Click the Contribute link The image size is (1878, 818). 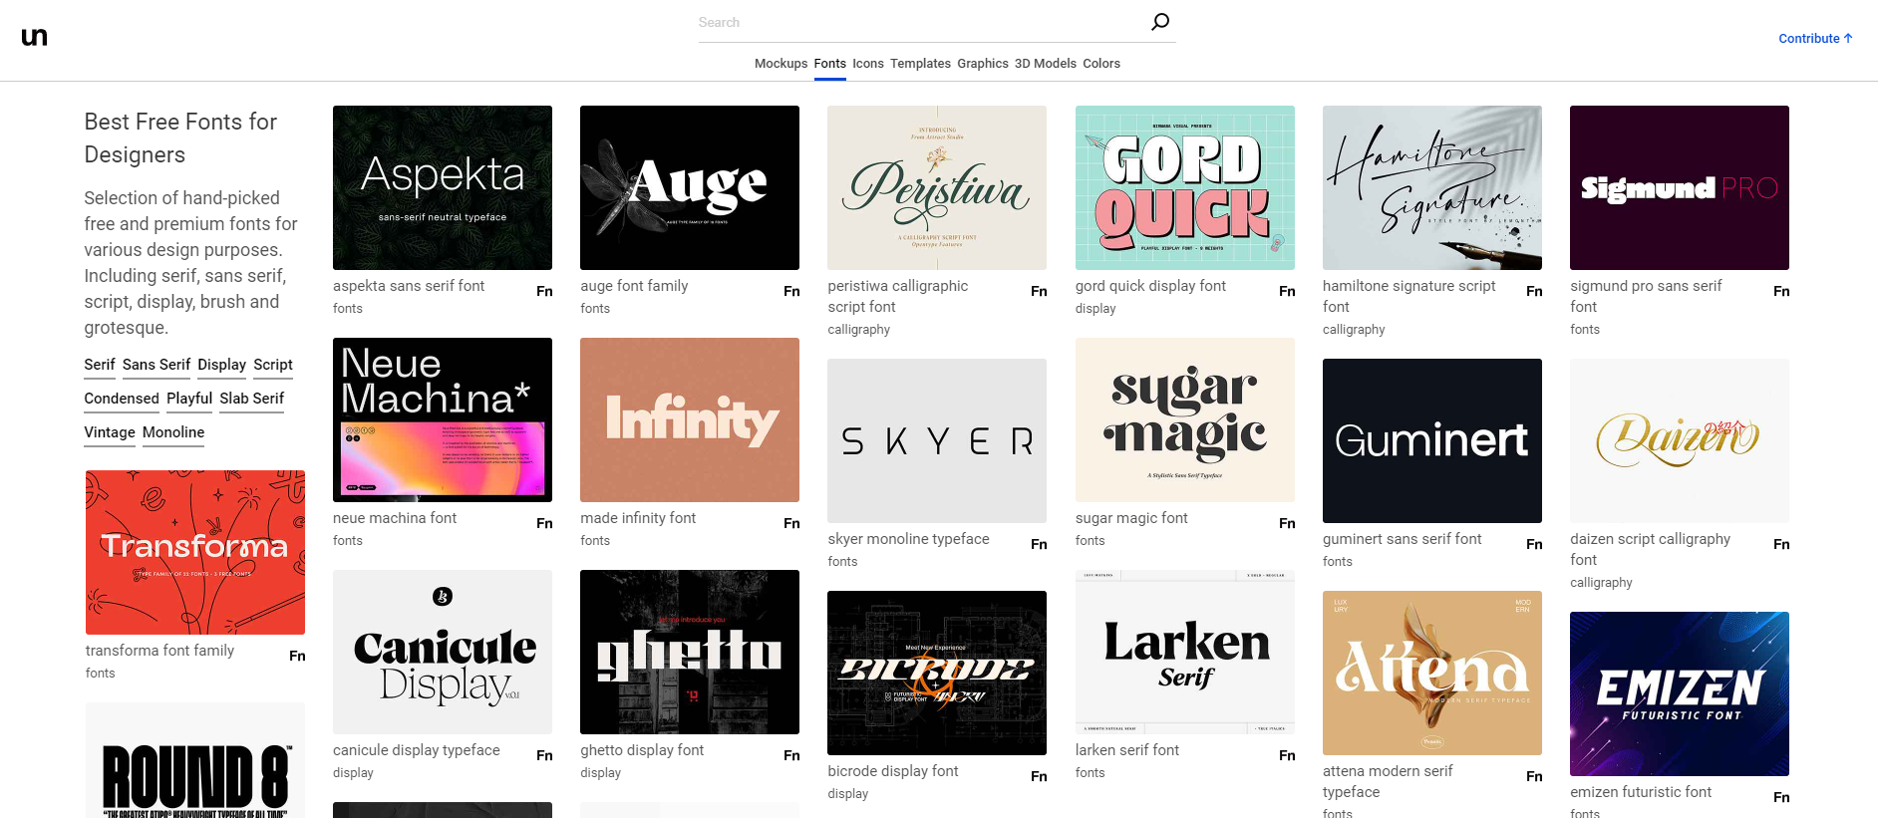tap(1814, 39)
